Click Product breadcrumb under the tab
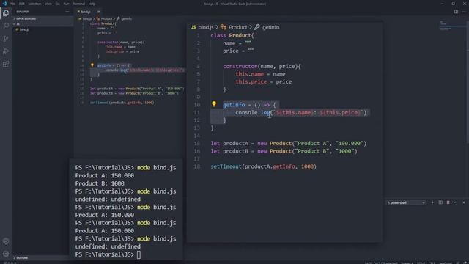Image resolution: width=469 pixels, height=264 pixels. (106, 18)
